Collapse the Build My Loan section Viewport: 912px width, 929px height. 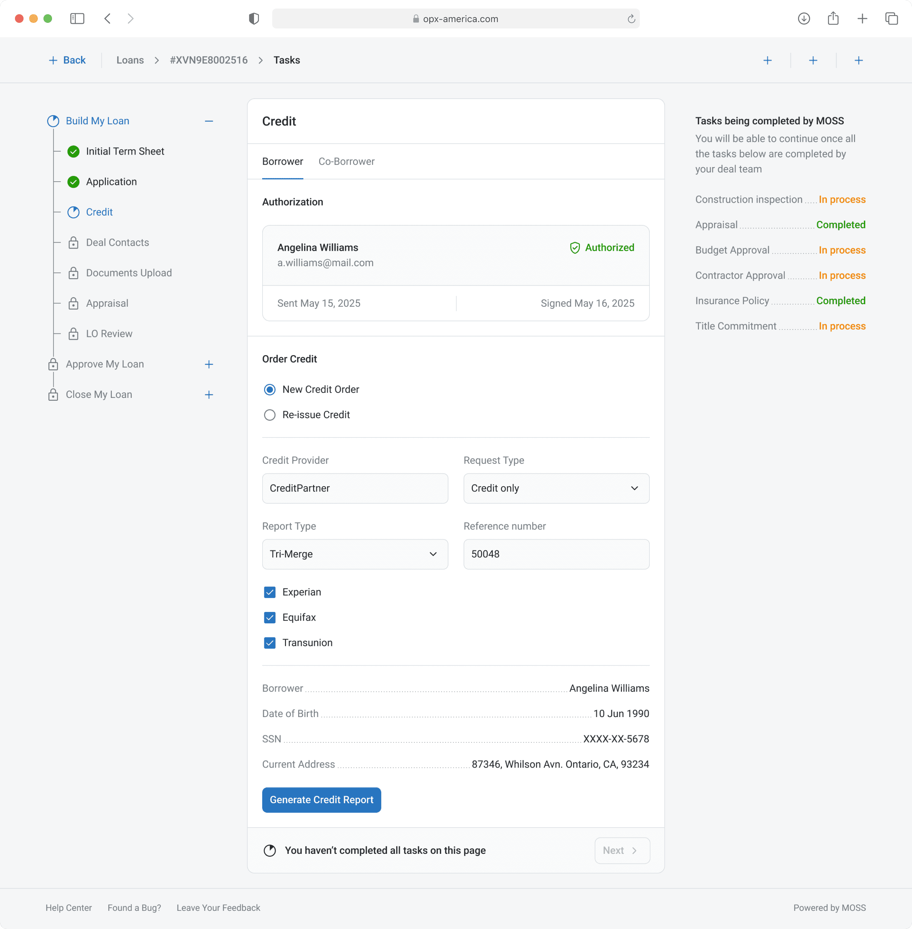tap(209, 121)
